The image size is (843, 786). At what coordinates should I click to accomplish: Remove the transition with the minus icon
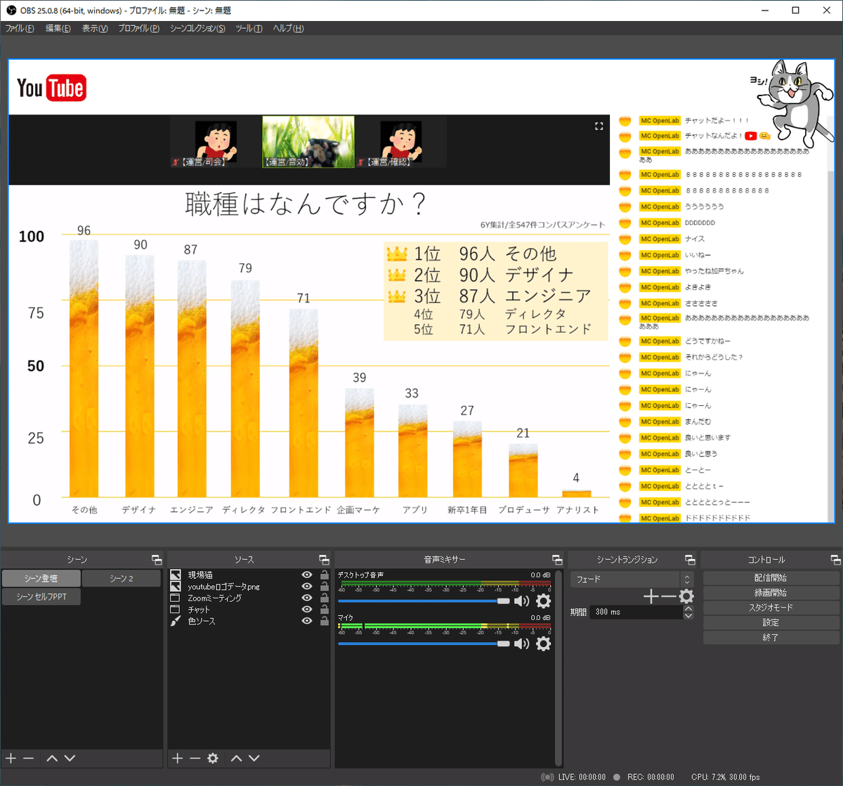669,596
